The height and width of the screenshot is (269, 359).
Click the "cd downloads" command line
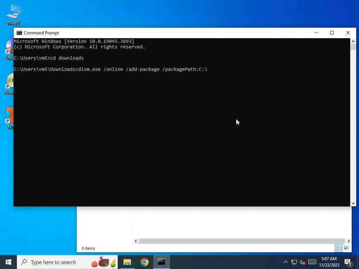pyautogui.click(x=67, y=58)
